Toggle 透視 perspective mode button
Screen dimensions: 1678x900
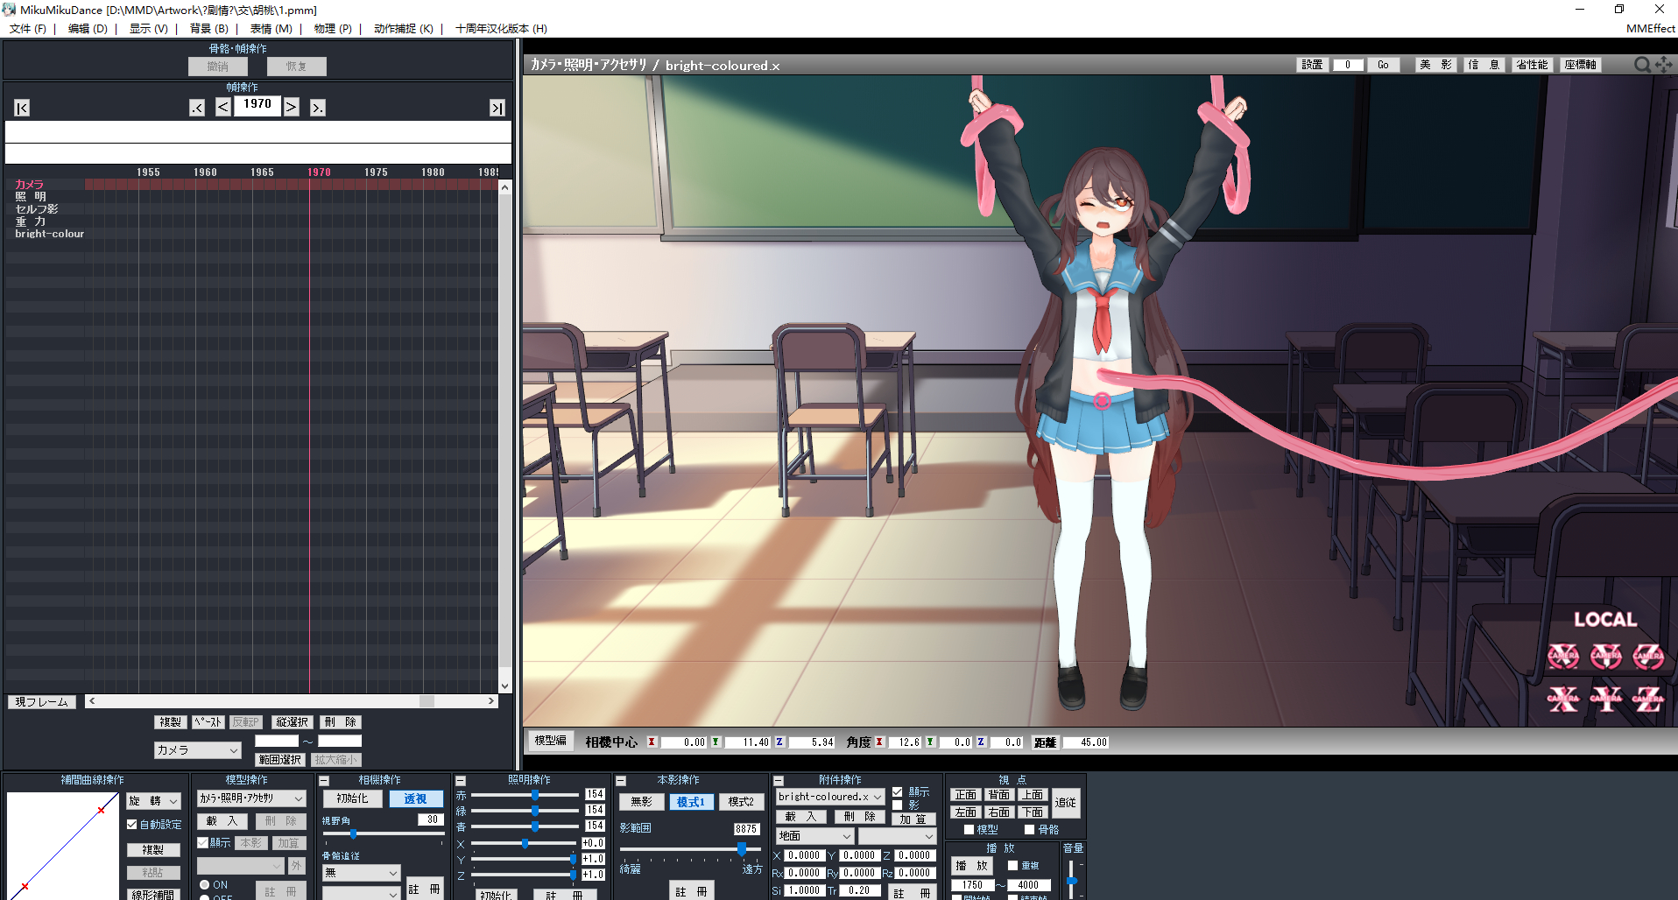(x=415, y=798)
